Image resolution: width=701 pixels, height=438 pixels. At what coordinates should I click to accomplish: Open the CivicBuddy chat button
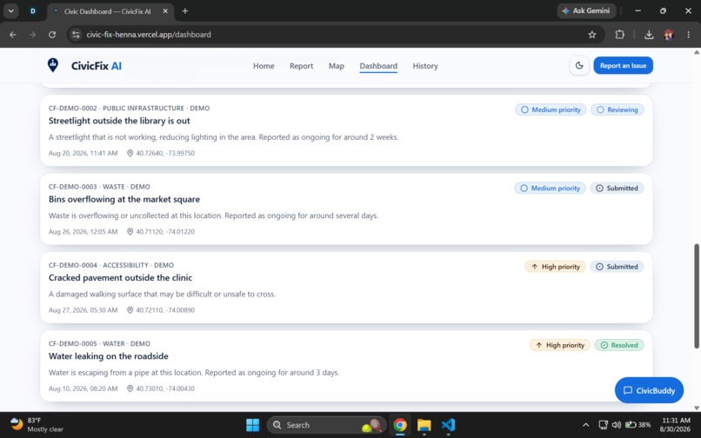coord(649,390)
